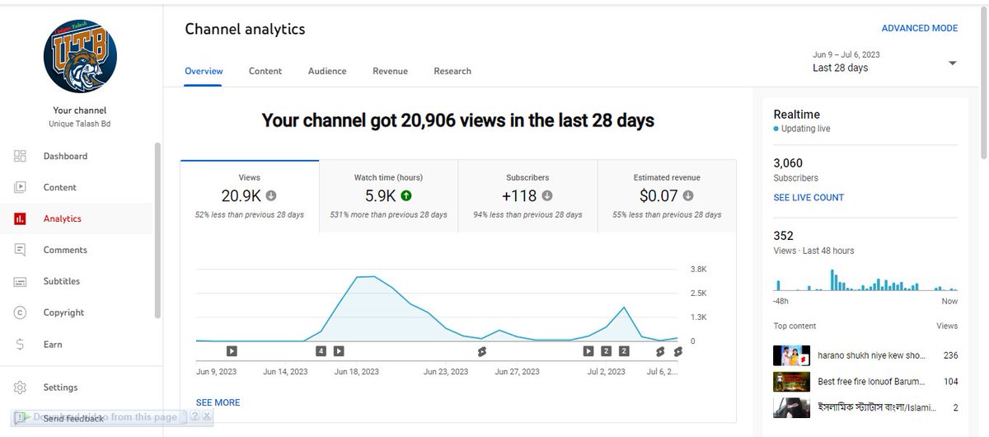
Task: Open the Research tab
Action: point(452,72)
